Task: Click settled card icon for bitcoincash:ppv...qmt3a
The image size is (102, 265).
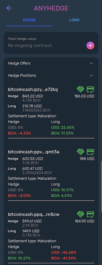Action: 90,152
